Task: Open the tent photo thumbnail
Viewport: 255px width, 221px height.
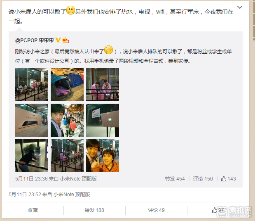Action: (x=67, y=85)
